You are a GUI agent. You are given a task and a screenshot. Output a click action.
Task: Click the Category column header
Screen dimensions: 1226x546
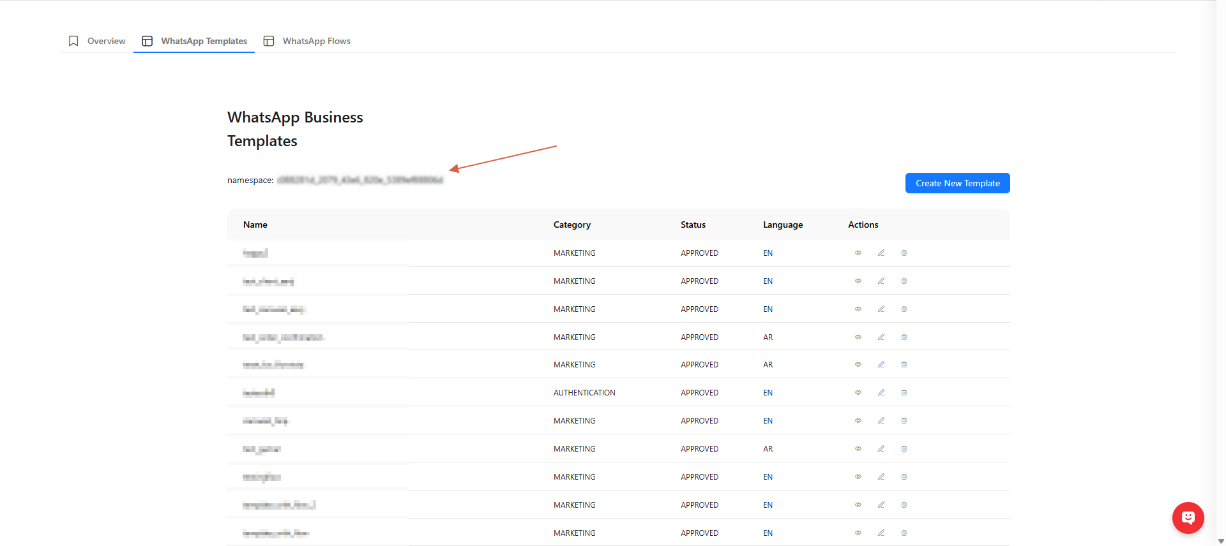(x=572, y=225)
